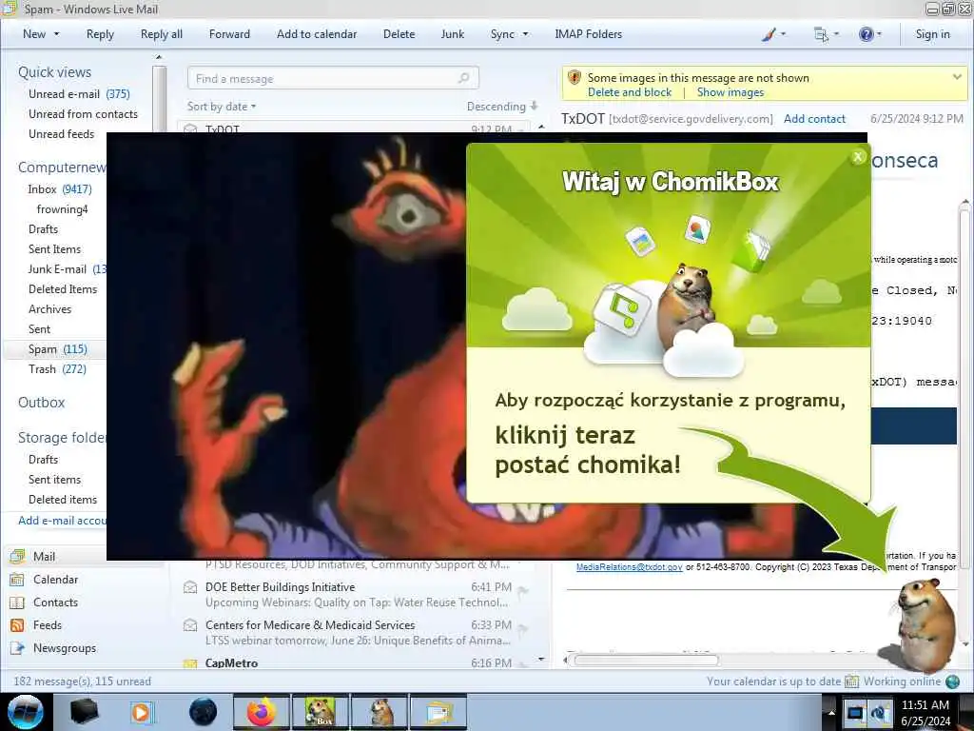
Task: Open the Contacts navigation icon
Action: [17, 603]
